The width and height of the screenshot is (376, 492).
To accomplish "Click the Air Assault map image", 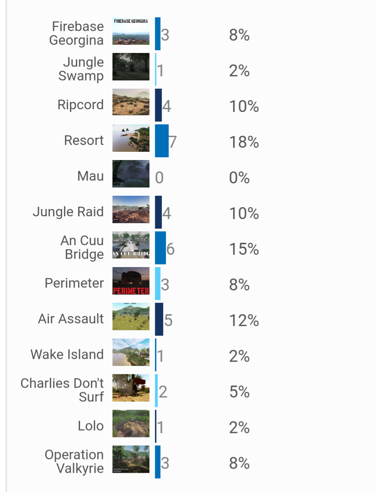I will (131, 316).
